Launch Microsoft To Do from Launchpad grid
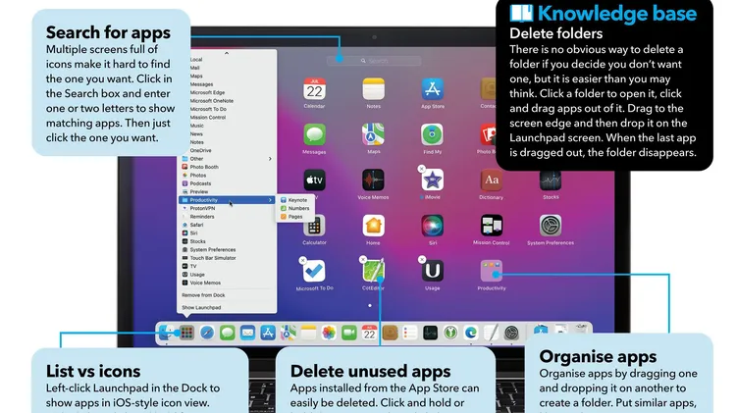 [314, 271]
